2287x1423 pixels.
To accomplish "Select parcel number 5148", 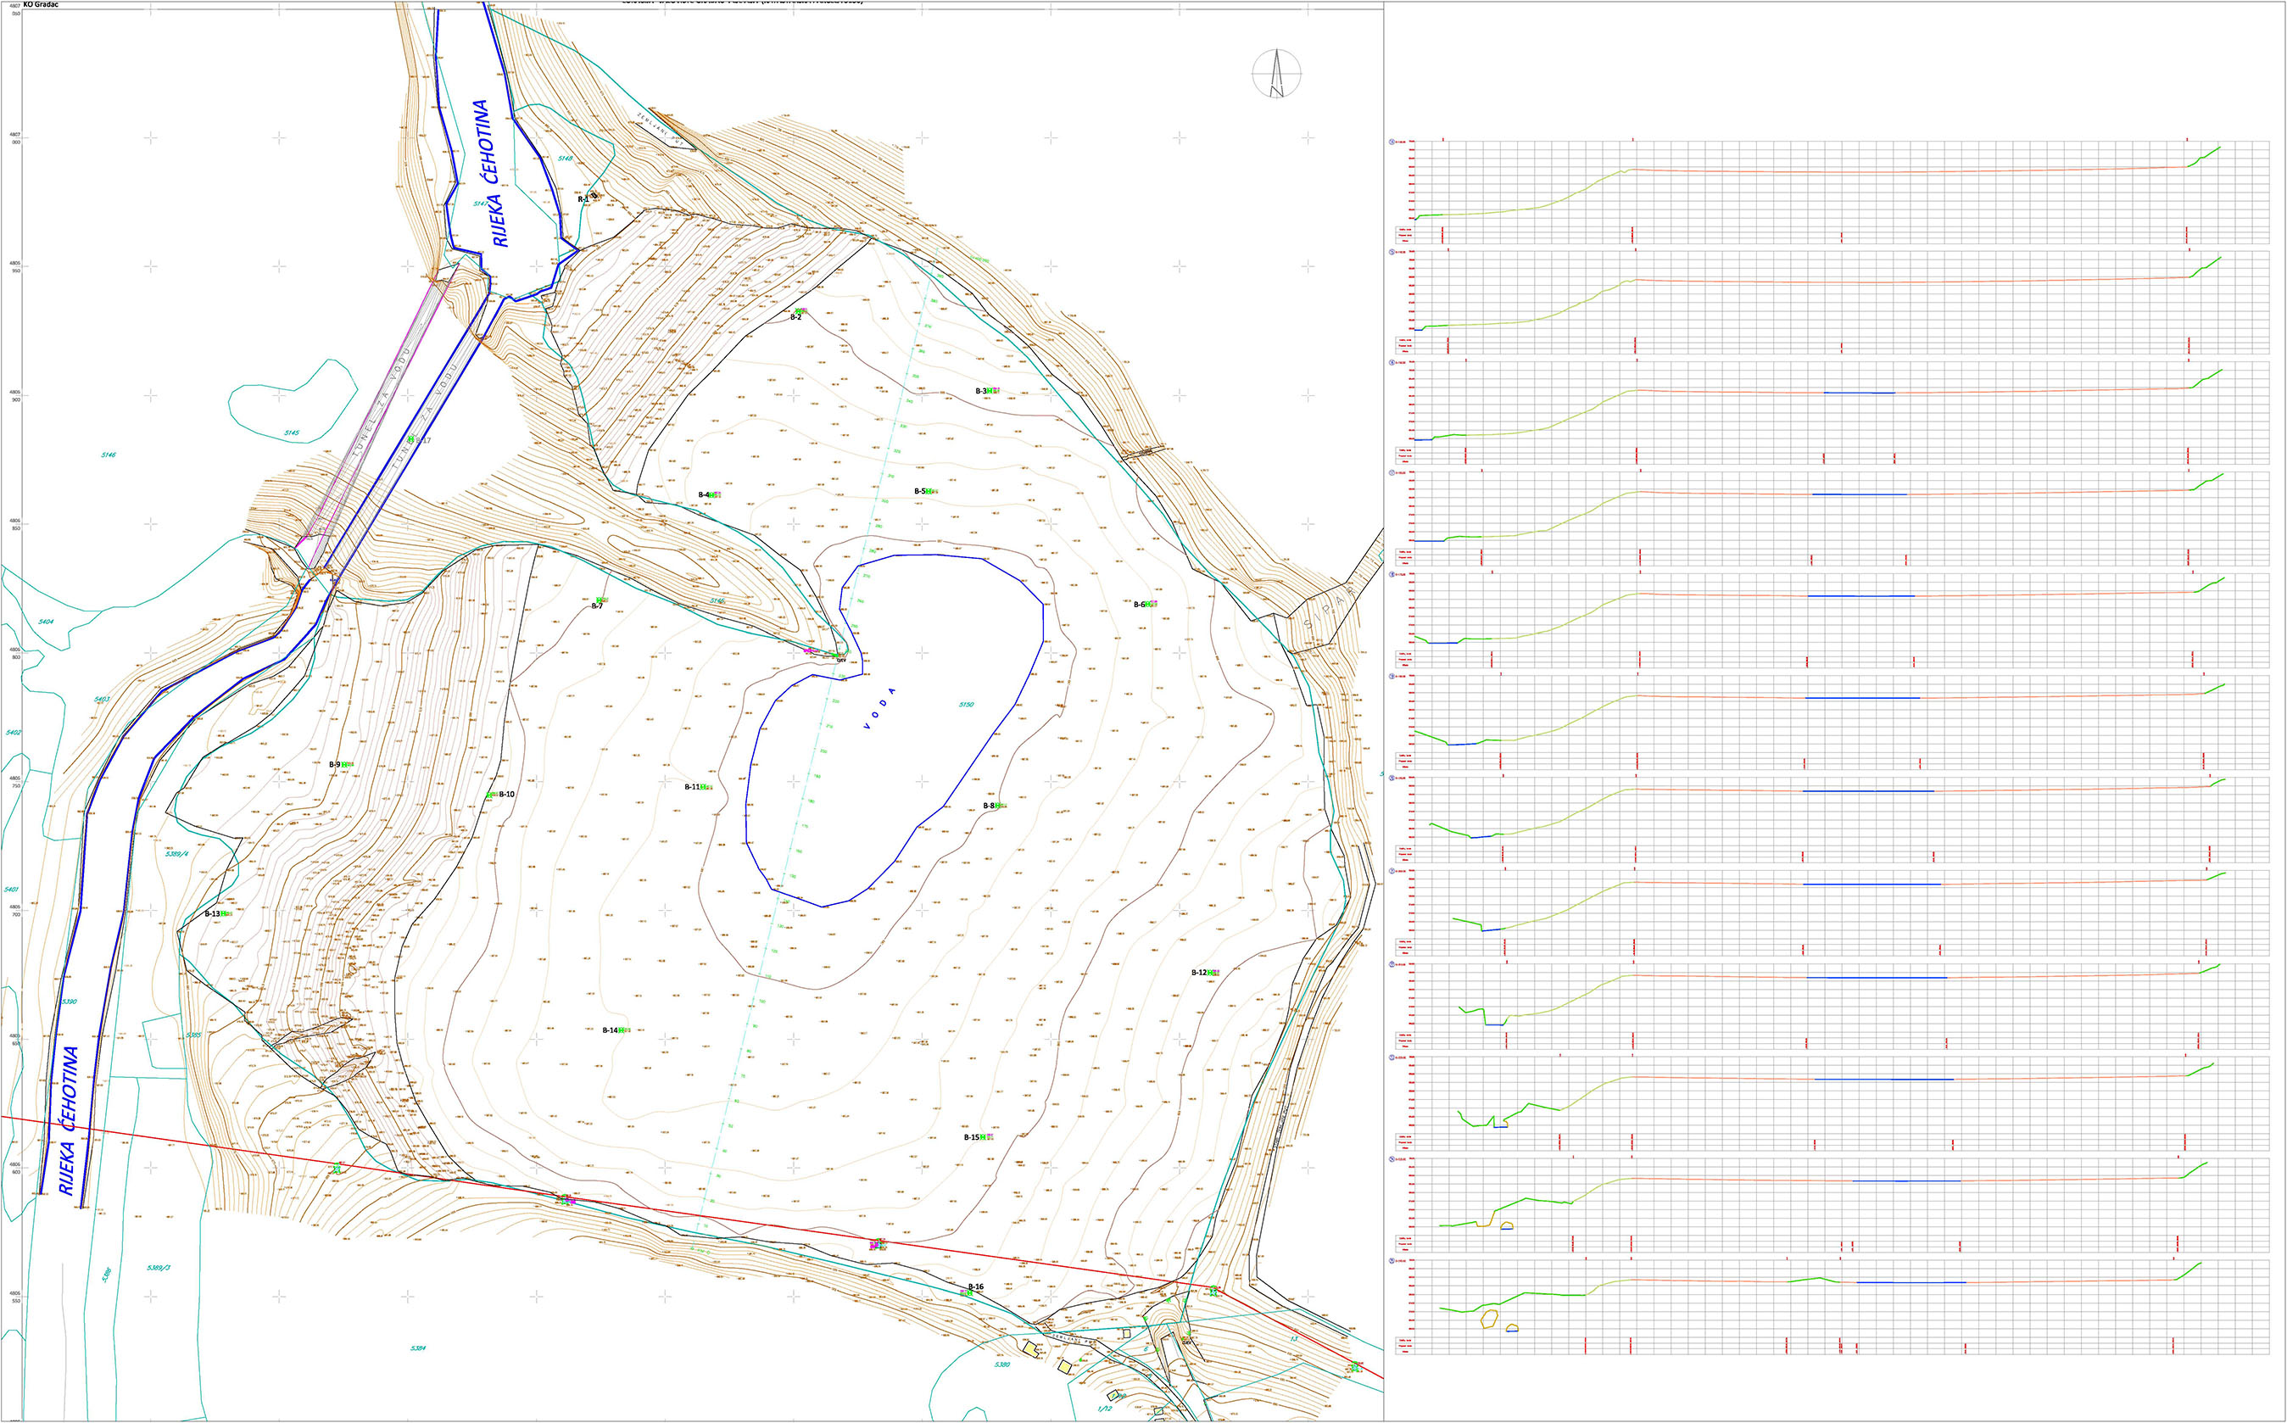I will [565, 158].
